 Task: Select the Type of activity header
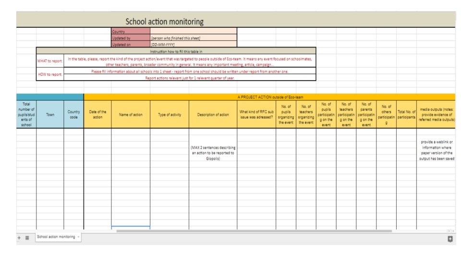(x=170, y=114)
